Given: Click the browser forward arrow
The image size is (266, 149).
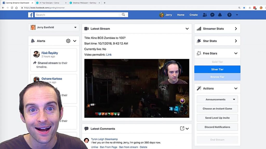Looking at the screenshot, I should [x=8, y=8].
